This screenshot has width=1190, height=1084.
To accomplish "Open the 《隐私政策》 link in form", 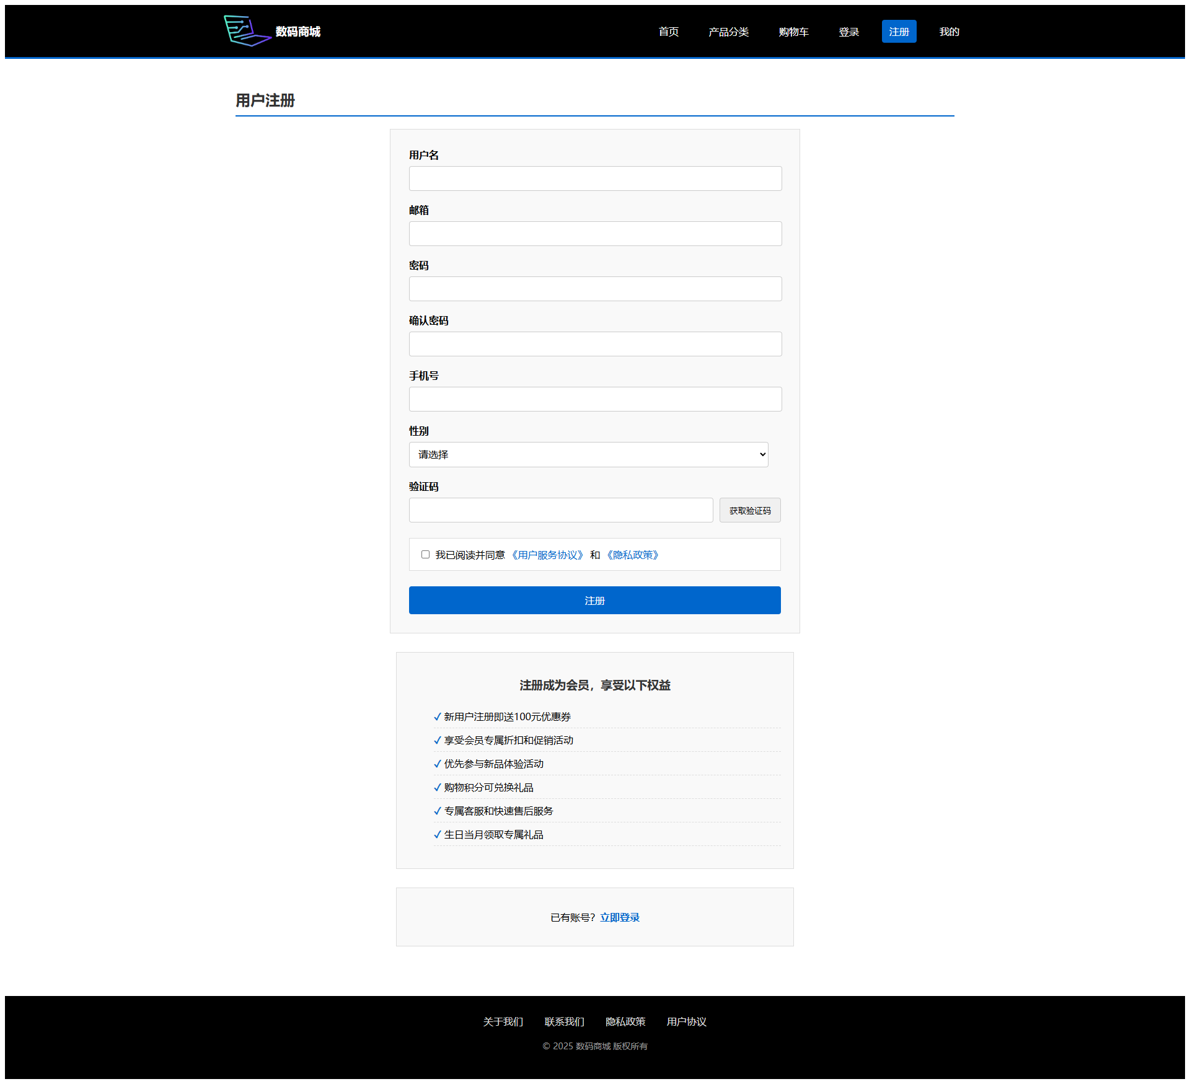I will [632, 555].
